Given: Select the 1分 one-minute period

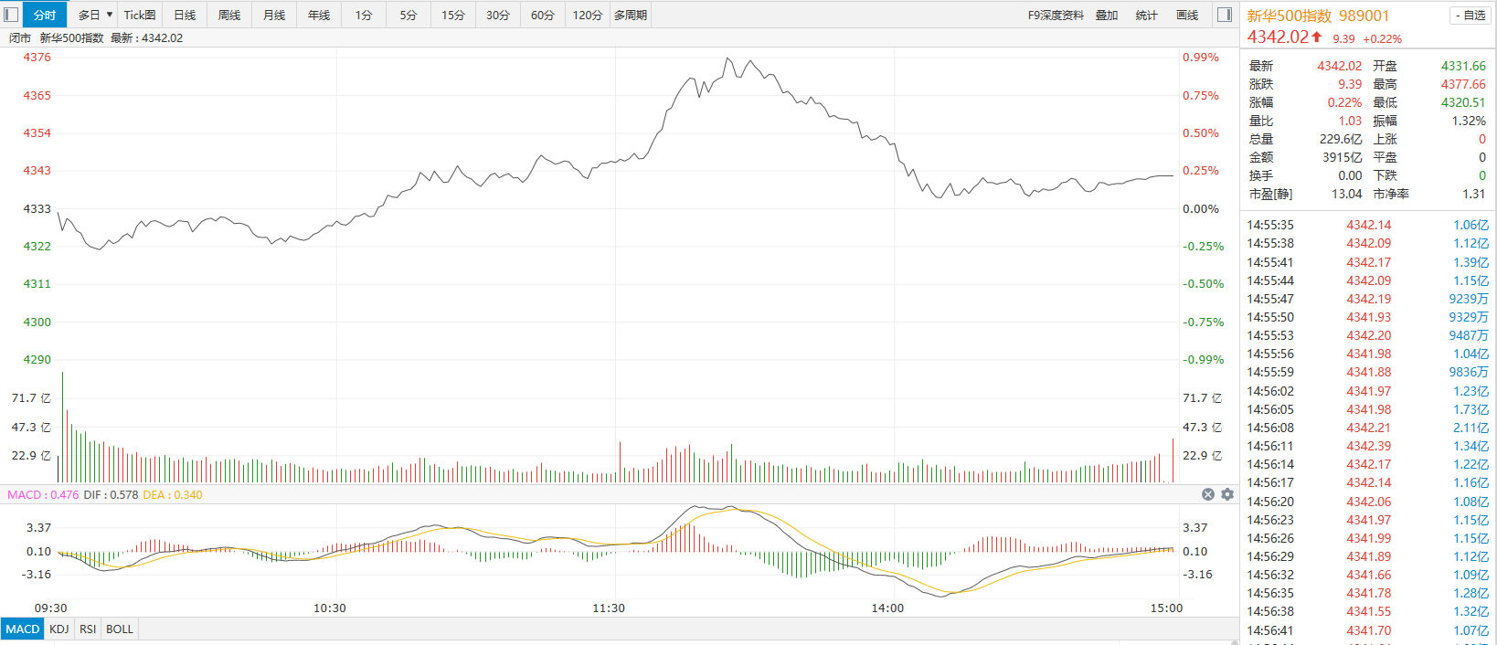Looking at the screenshot, I should tap(364, 15).
